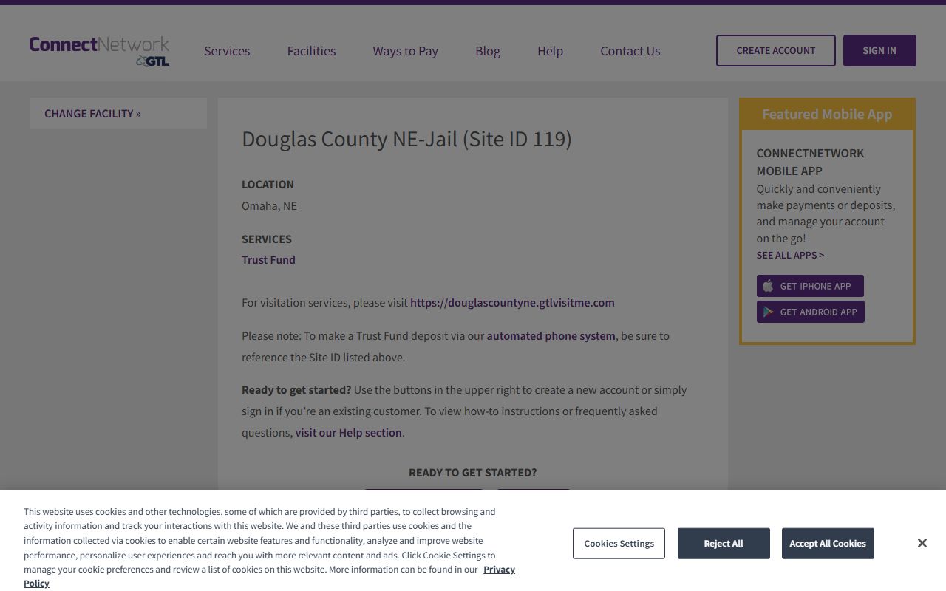Navigate to Contact Us

tap(630, 51)
